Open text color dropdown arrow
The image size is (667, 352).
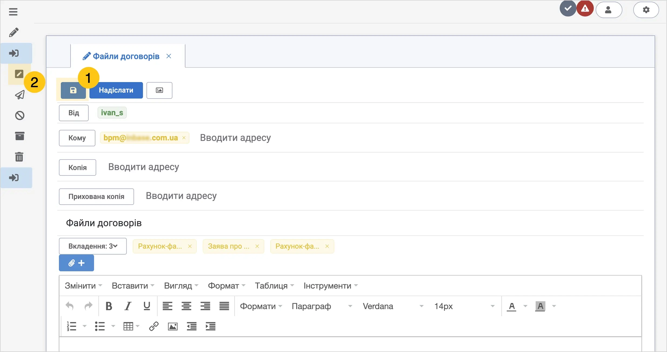525,306
